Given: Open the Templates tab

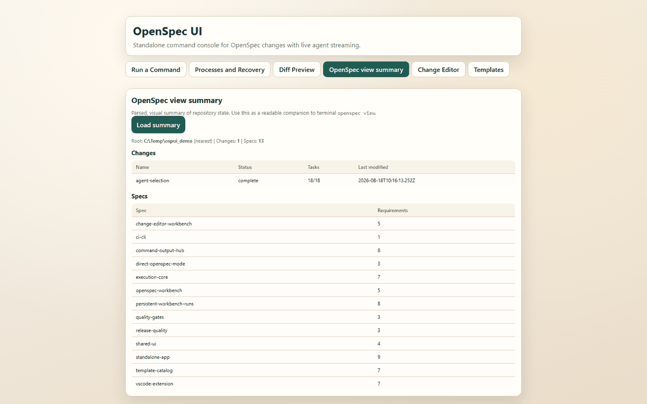Looking at the screenshot, I should pyautogui.click(x=488, y=70).
